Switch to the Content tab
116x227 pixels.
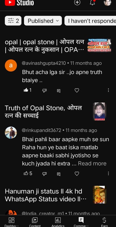click(35, 222)
